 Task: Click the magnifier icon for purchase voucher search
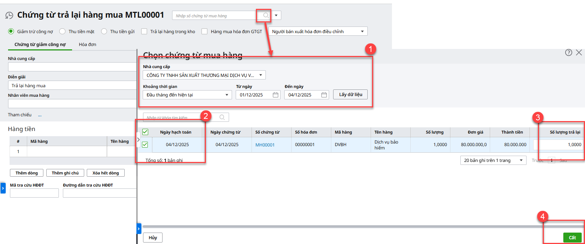(x=265, y=15)
